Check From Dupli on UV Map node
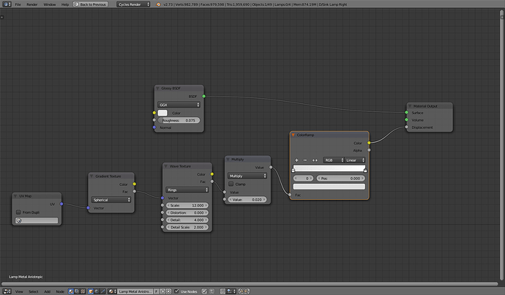 pos(18,212)
